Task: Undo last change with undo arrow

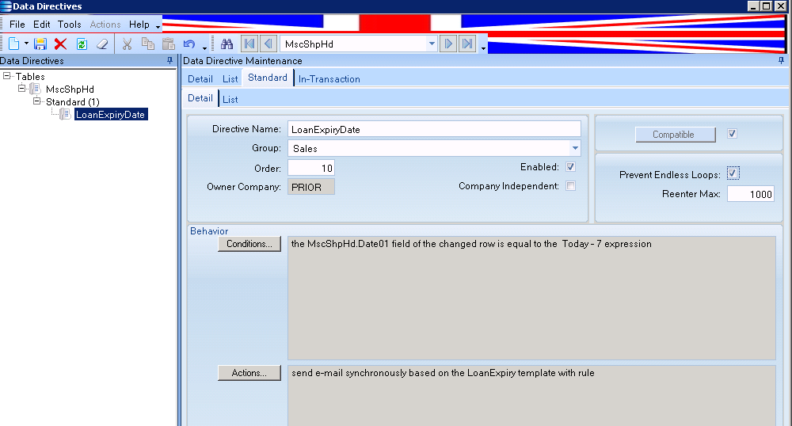Action: point(189,44)
